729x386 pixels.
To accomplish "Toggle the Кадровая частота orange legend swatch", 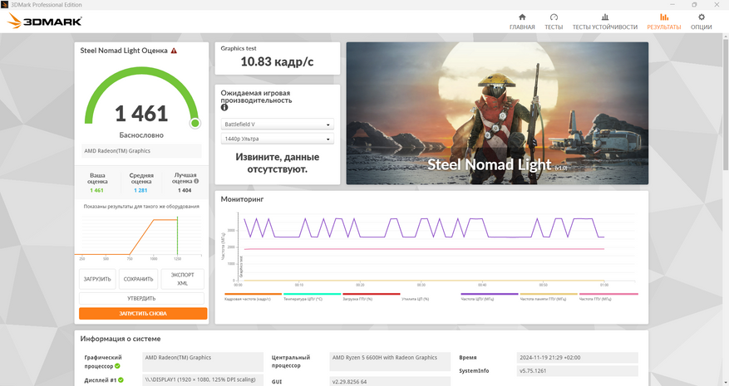I will [253, 294].
